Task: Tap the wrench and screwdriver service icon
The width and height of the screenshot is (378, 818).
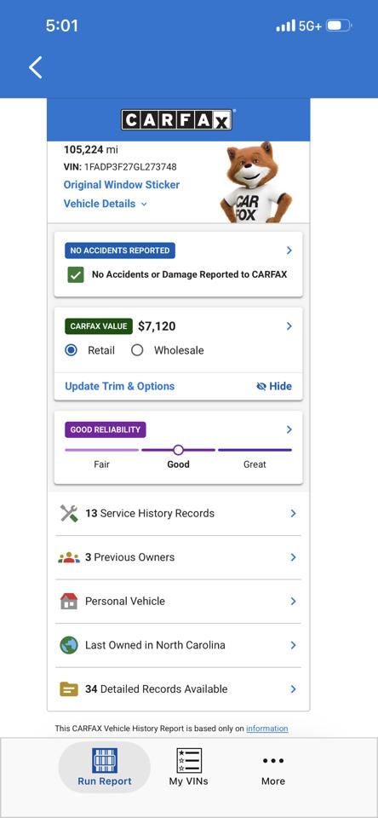Action: (x=69, y=513)
